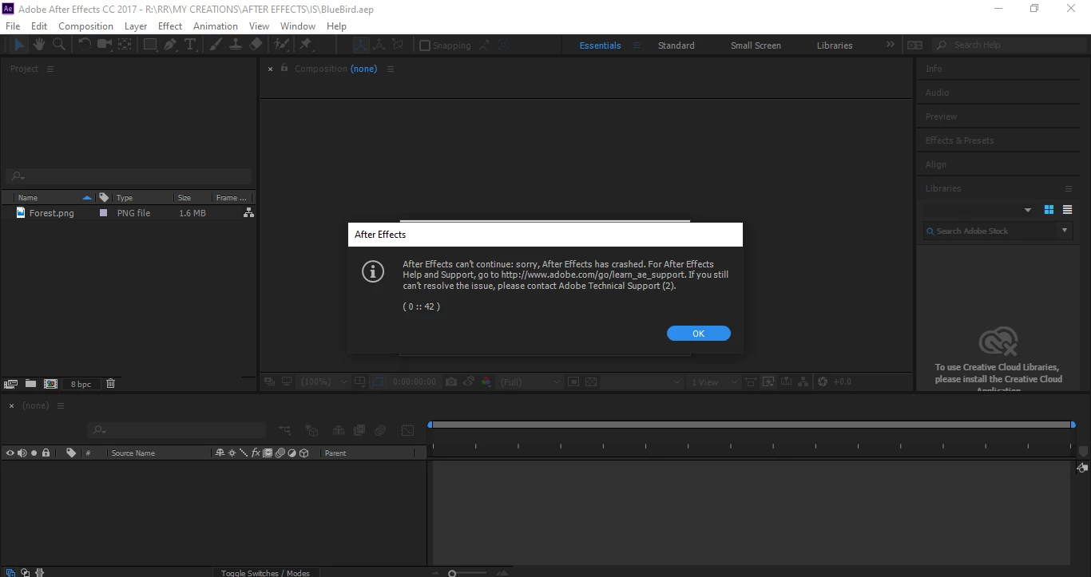
Task: Click OK in the crash dialog
Action: (699, 334)
